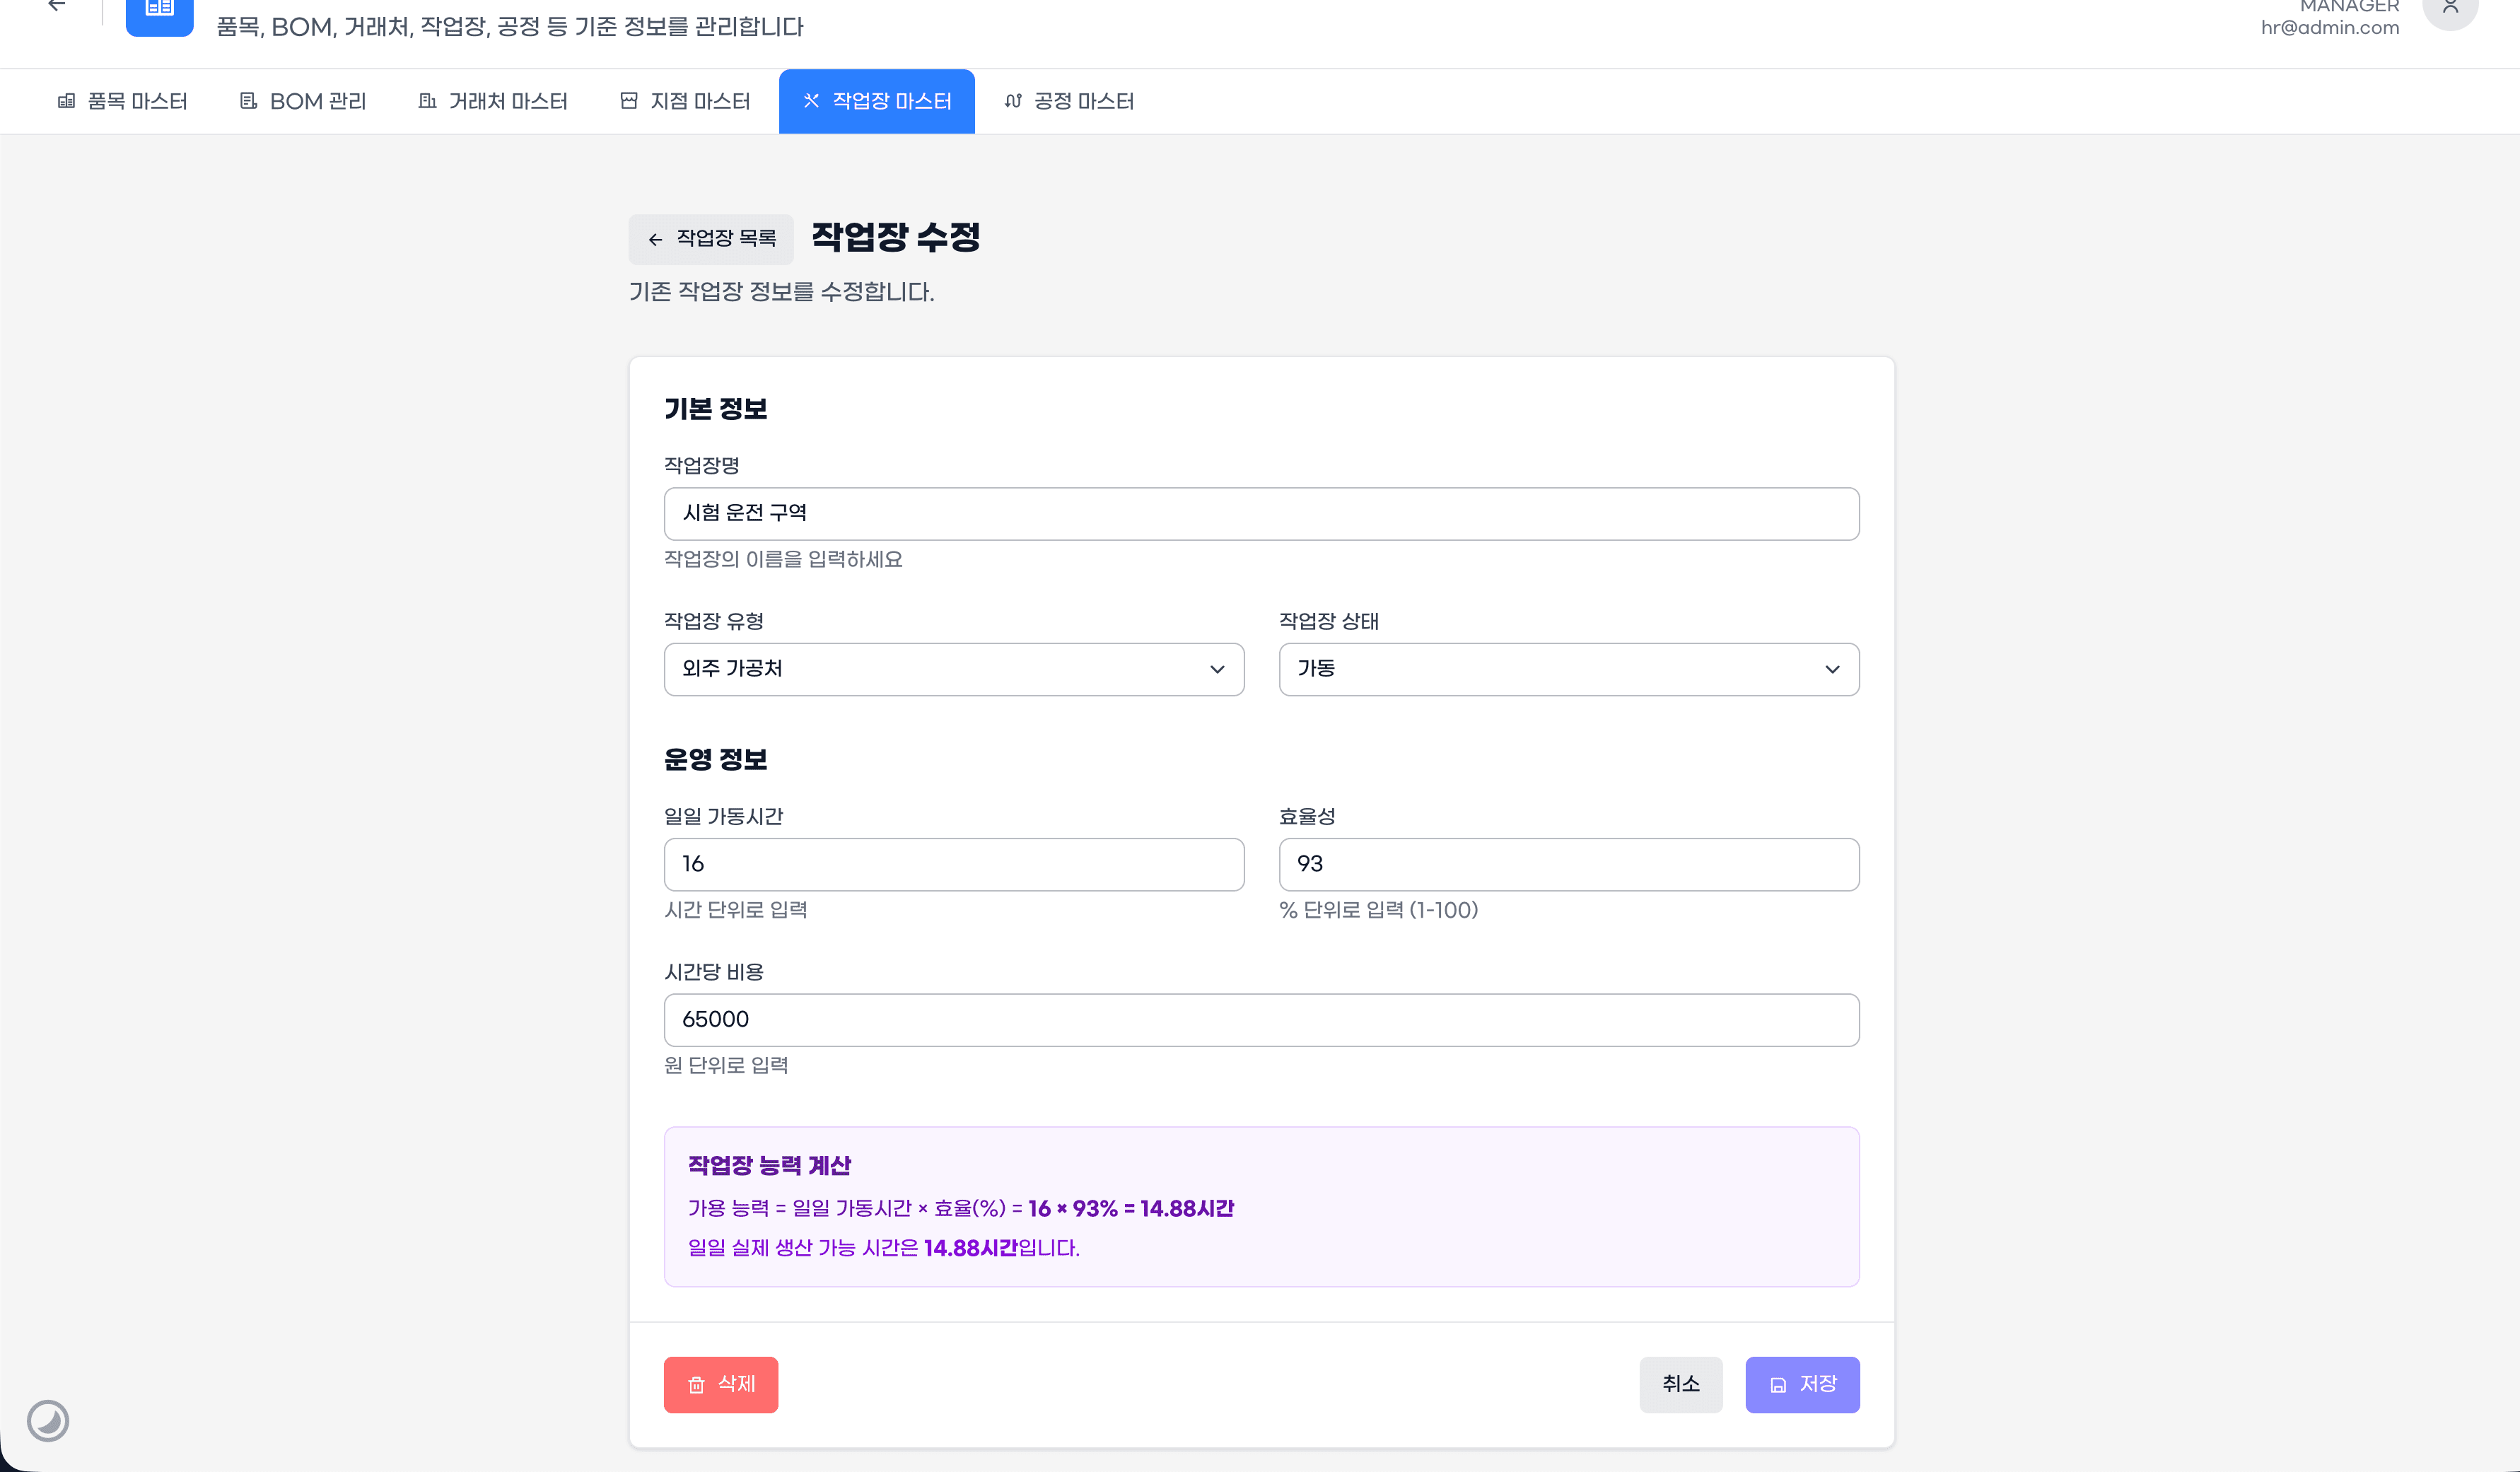Click the tools icon on 작업장 마스터 tab
Viewport: 2520px width, 1472px height.
(811, 101)
